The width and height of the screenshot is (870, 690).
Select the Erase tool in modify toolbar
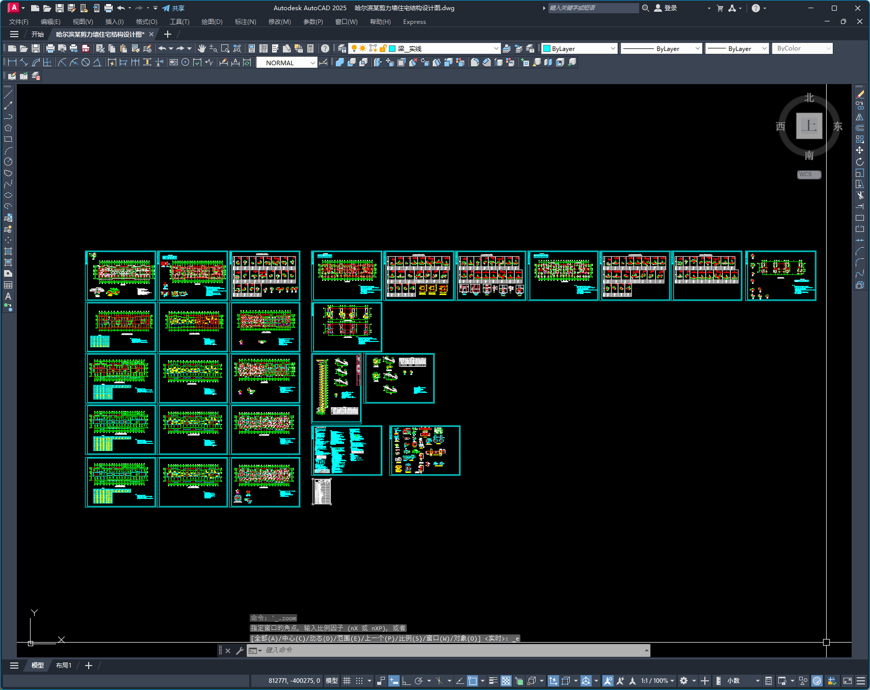point(860,94)
